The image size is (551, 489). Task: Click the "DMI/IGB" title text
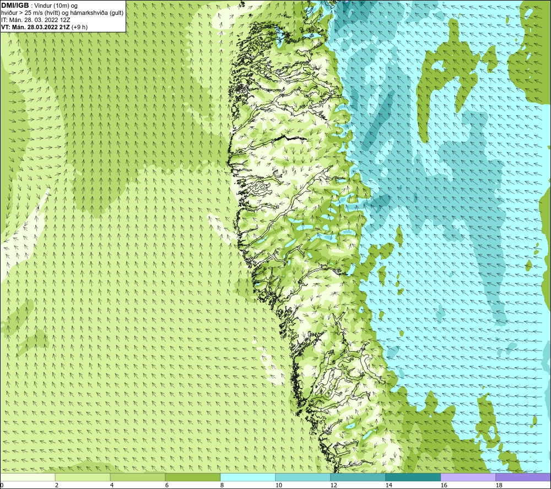click(x=15, y=6)
